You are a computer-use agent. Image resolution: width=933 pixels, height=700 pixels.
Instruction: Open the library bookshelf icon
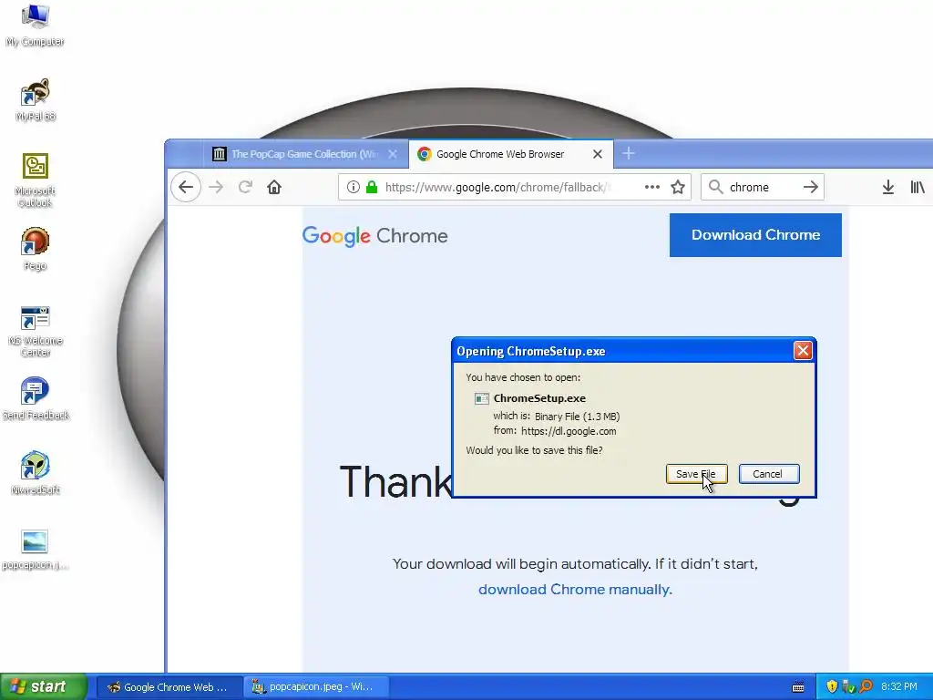point(918,187)
